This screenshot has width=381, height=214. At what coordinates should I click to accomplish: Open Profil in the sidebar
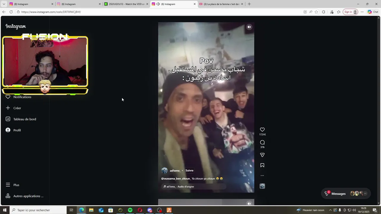tap(13, 130)
